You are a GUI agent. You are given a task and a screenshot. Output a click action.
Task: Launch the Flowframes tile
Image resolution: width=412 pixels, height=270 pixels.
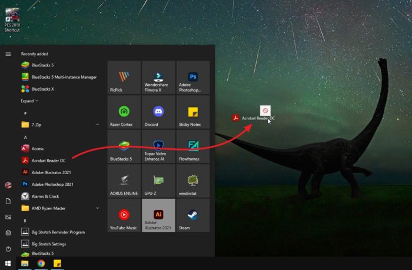pyautogui.click(x=193, y=146)
